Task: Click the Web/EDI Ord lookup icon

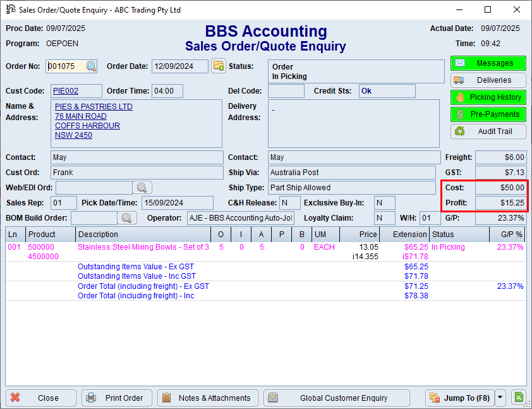Action: [142, 187]
